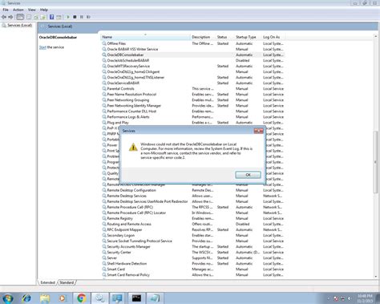Screen dimensions: 380x304
Task: Select the Routing and Remote Access row
Action: [193, 224]
